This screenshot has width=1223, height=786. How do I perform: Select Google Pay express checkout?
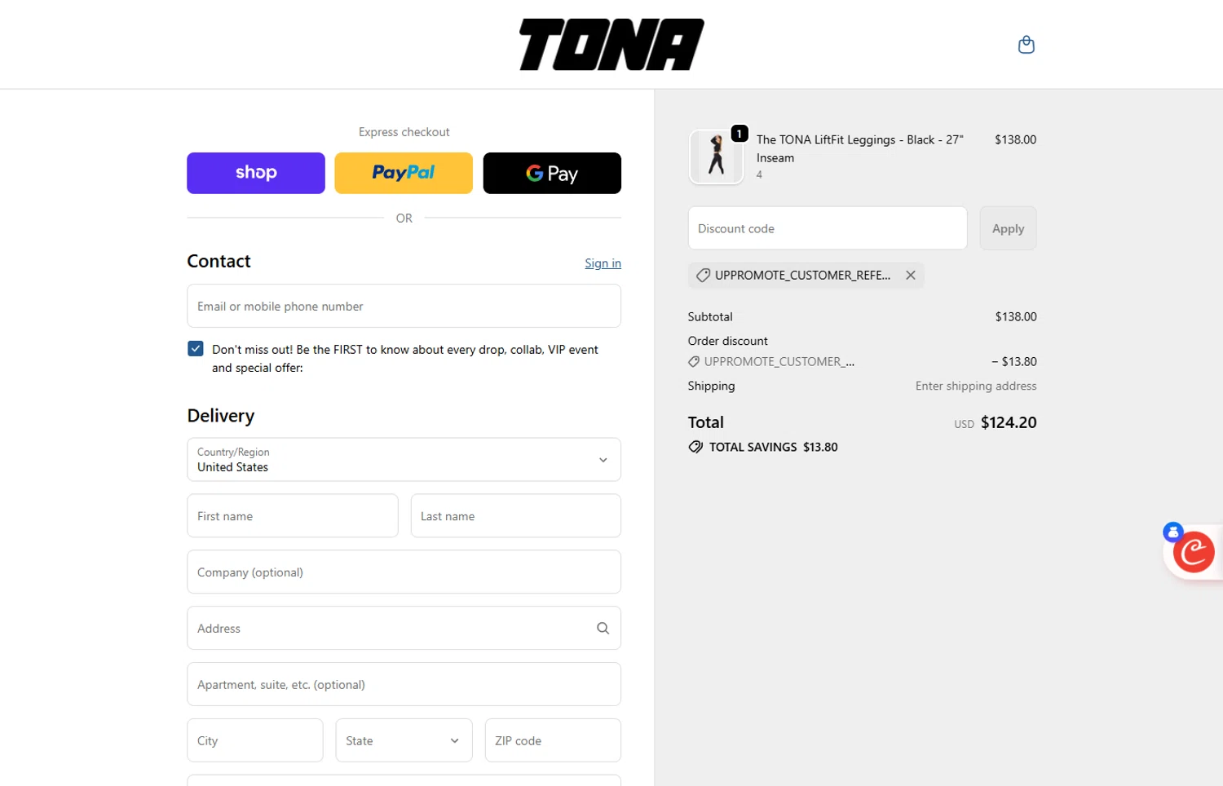click(552, 173)
